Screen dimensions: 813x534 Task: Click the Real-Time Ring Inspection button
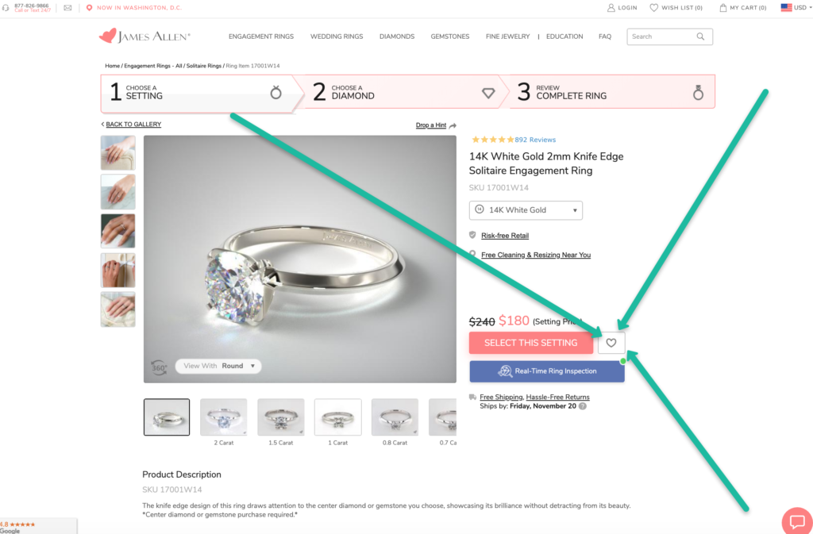tap(546, 371)
